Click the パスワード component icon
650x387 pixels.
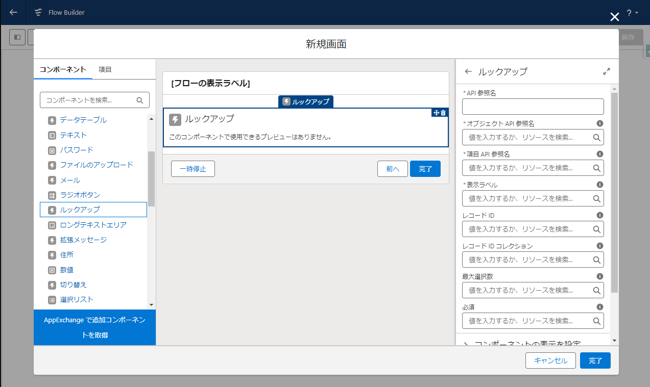pos(52,150)
